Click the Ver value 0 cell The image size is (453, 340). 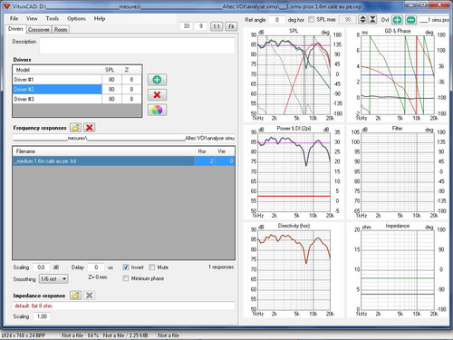point(225,161)
